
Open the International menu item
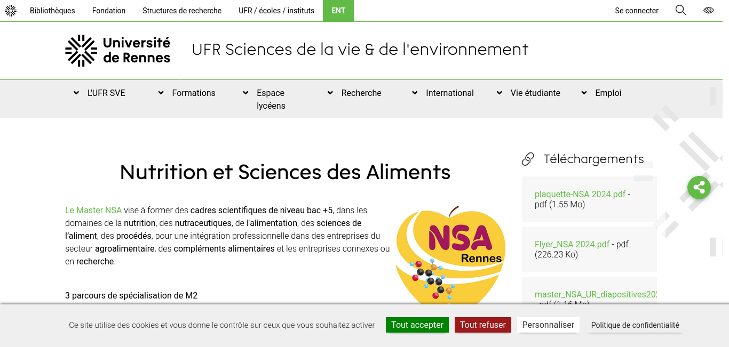[x=450, y=93]
